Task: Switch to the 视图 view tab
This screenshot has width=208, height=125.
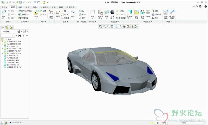Action: 61,8
